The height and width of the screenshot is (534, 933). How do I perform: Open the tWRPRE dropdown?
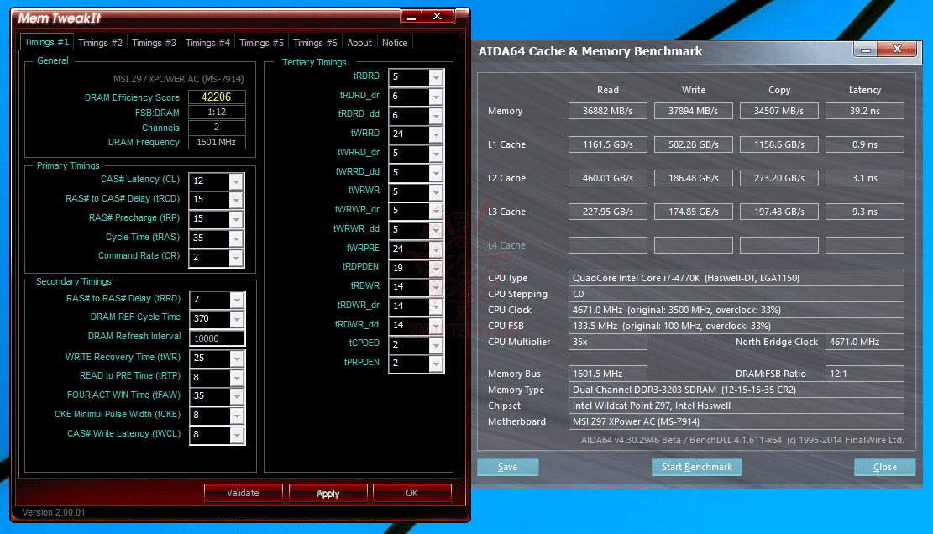(436, 249)
